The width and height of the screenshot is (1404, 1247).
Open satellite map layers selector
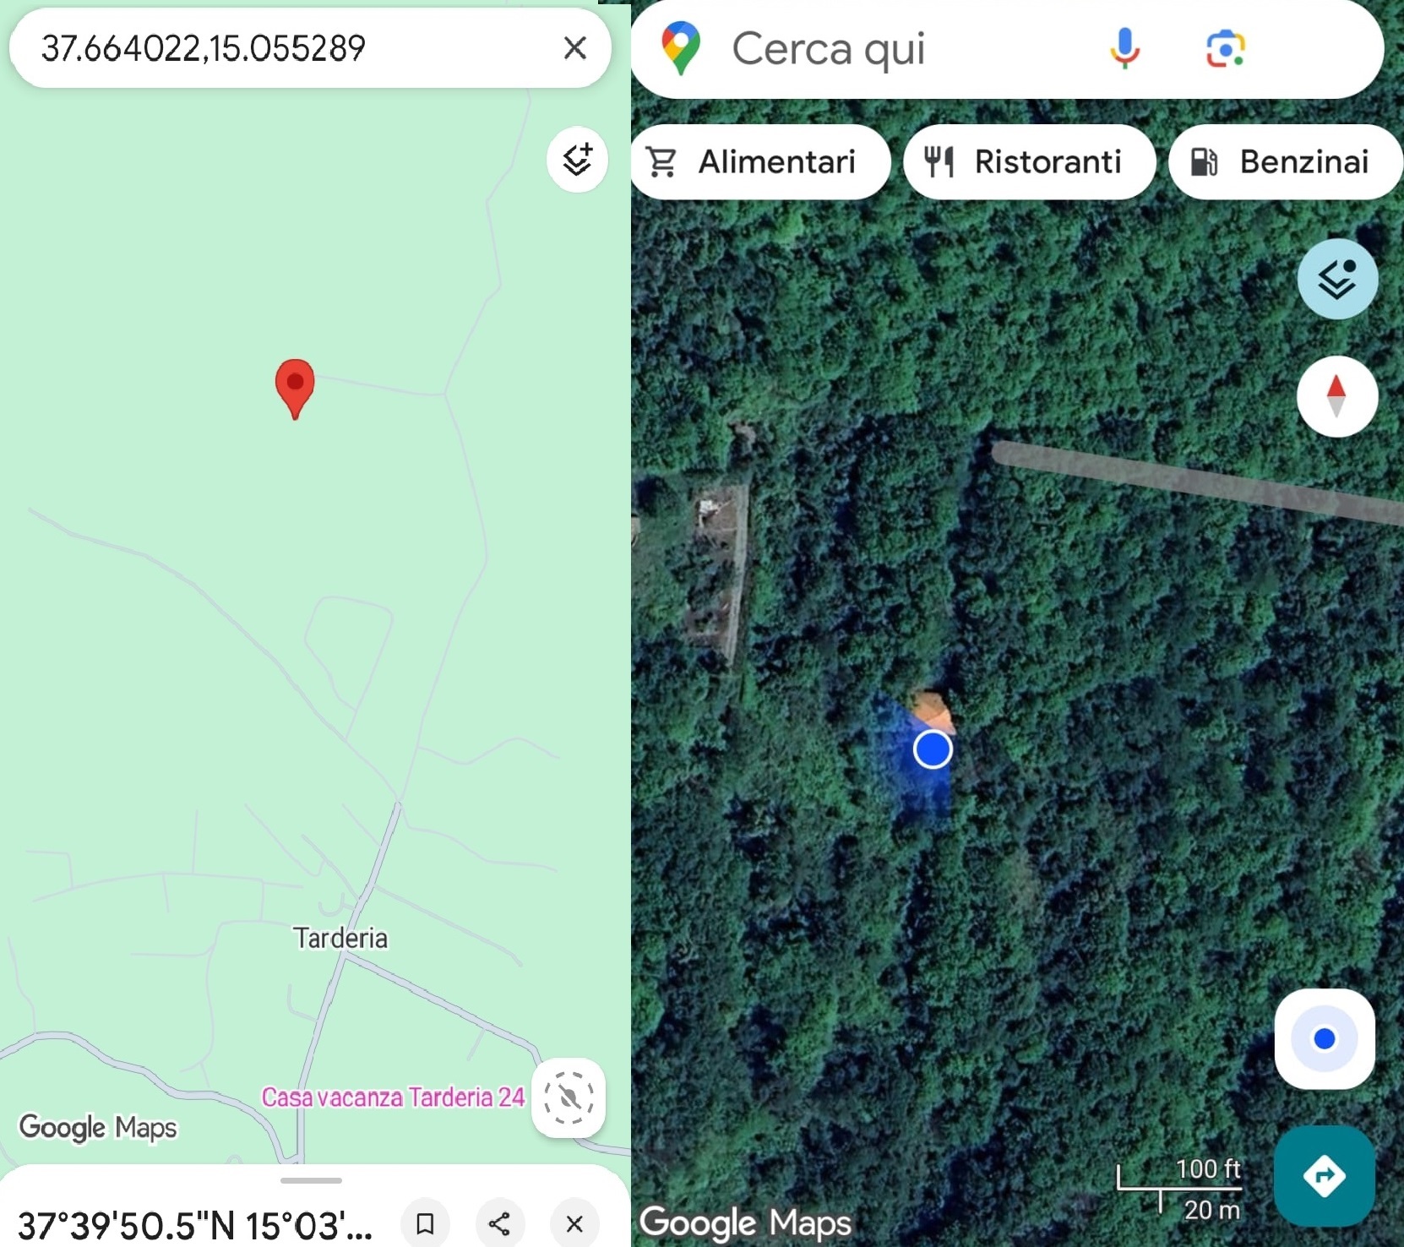coord(1337,279)
